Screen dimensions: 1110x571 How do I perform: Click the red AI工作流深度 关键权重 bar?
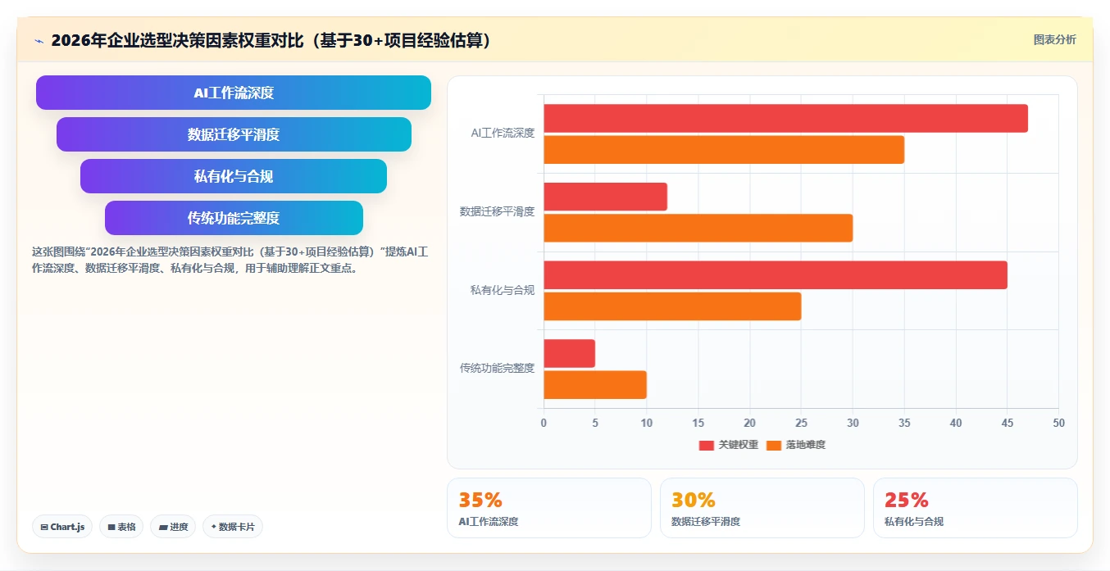785,118
